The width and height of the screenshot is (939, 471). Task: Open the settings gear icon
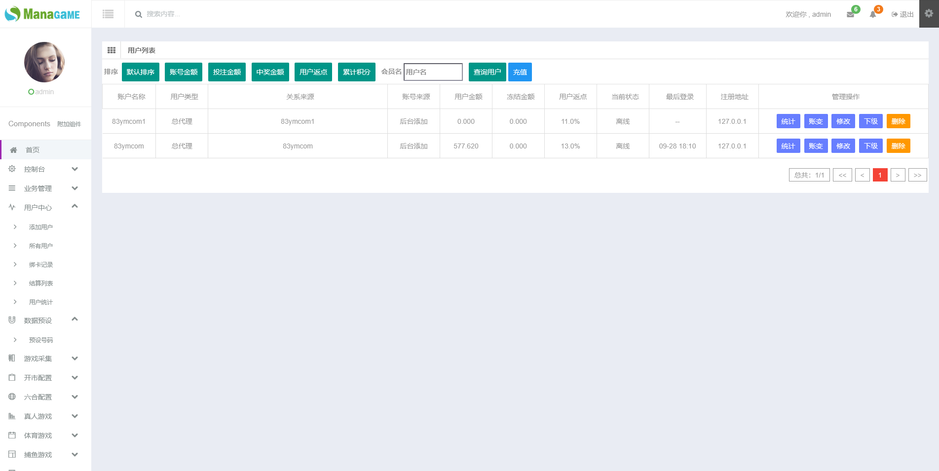click(x=929, y=14)
